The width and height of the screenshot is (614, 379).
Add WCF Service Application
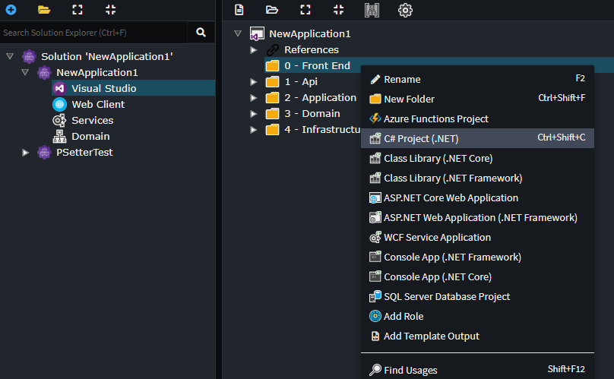tap(477, 237)
